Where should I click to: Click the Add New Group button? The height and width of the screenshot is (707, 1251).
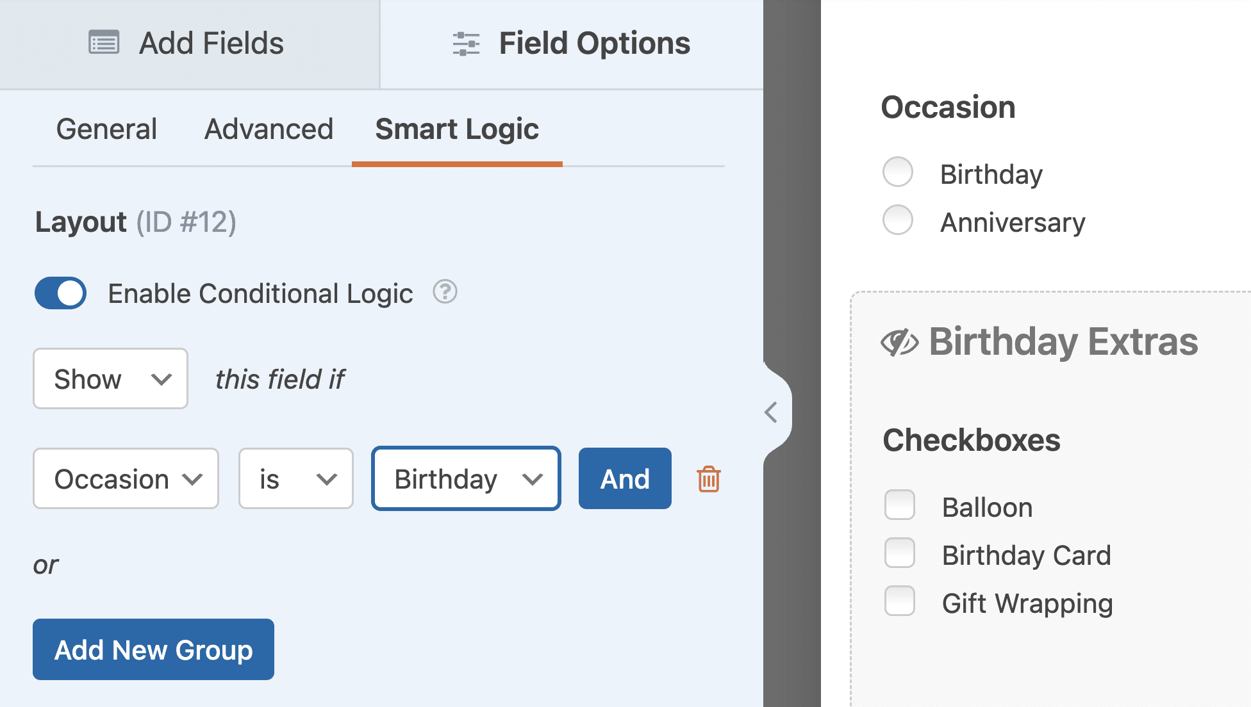pyautogui.click(x=153, y=649)
